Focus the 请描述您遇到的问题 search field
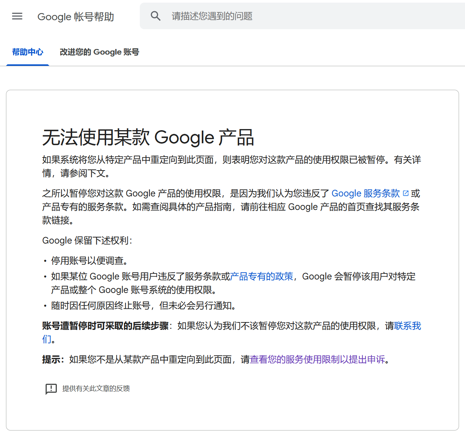465x435 pixels. [x=299, y=16]
